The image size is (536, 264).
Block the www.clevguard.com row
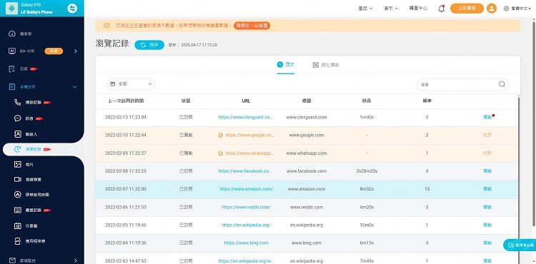(487, 117)
